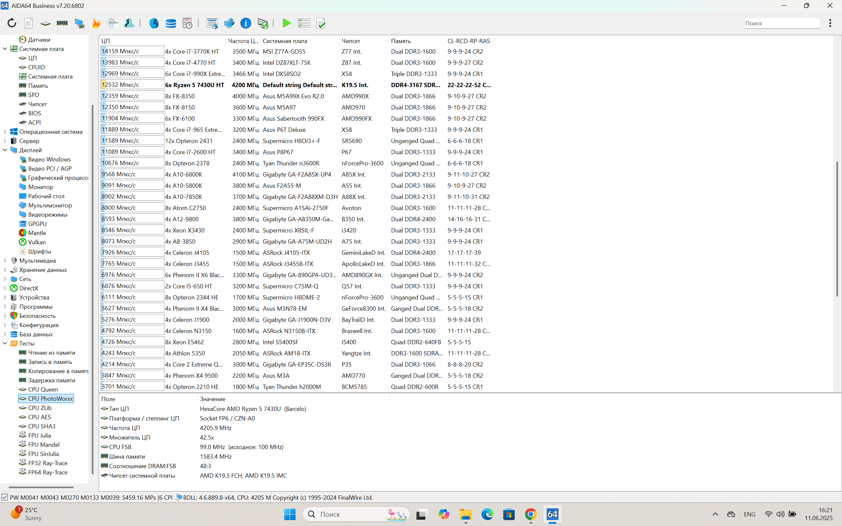
Task: Open Chrome from the taskbar
Action: 531,514
